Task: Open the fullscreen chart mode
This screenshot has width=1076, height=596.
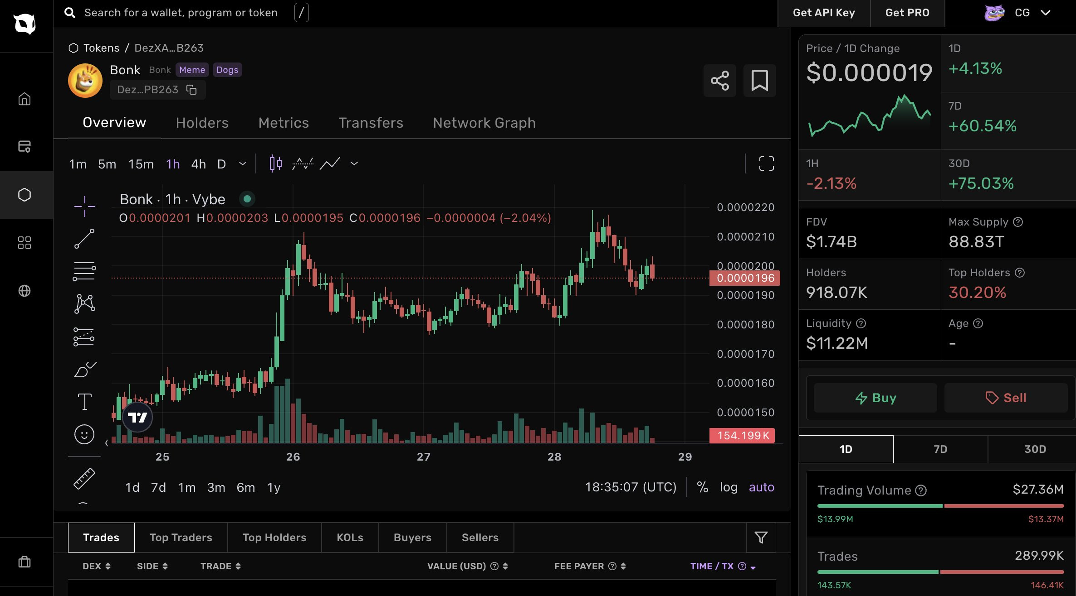Action: [766, 163]
